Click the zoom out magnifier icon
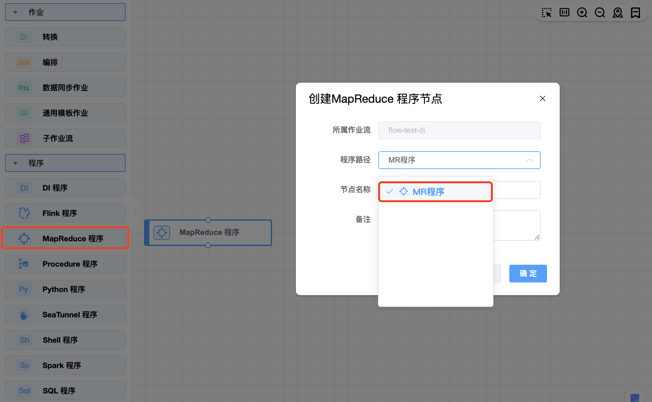652x402 pixels. 600,13
